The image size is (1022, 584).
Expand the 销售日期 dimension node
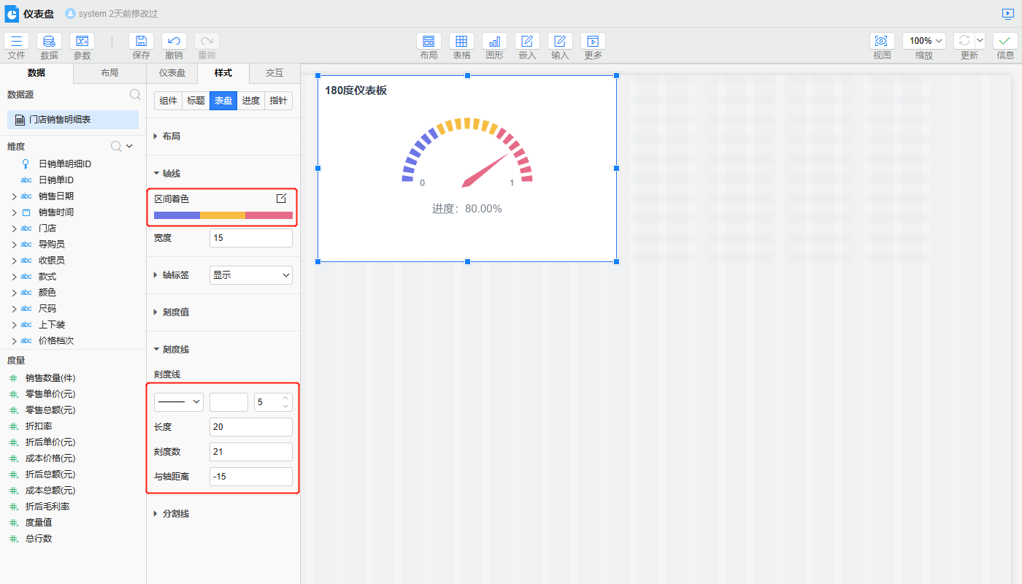click(x=14, y=196)
